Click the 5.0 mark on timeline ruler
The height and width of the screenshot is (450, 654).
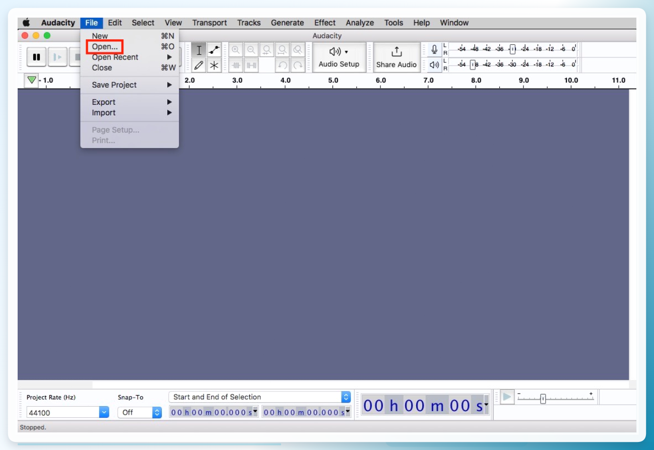[333, 81]
